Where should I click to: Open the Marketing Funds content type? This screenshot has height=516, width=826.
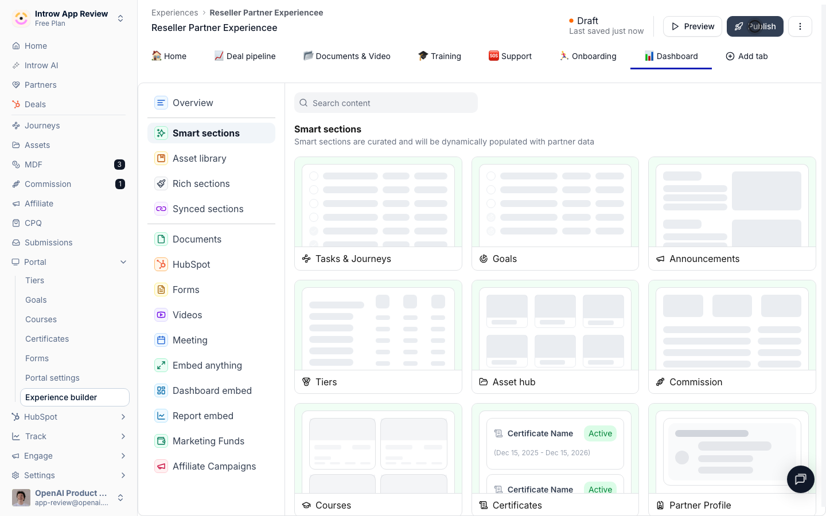coord(211,441)
